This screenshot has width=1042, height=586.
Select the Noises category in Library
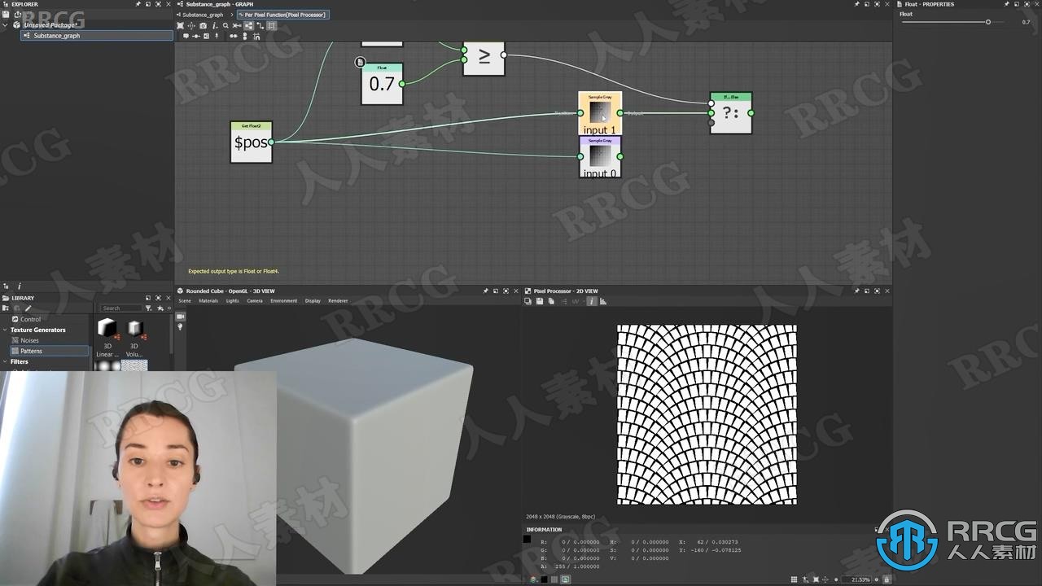coord(29,340)
